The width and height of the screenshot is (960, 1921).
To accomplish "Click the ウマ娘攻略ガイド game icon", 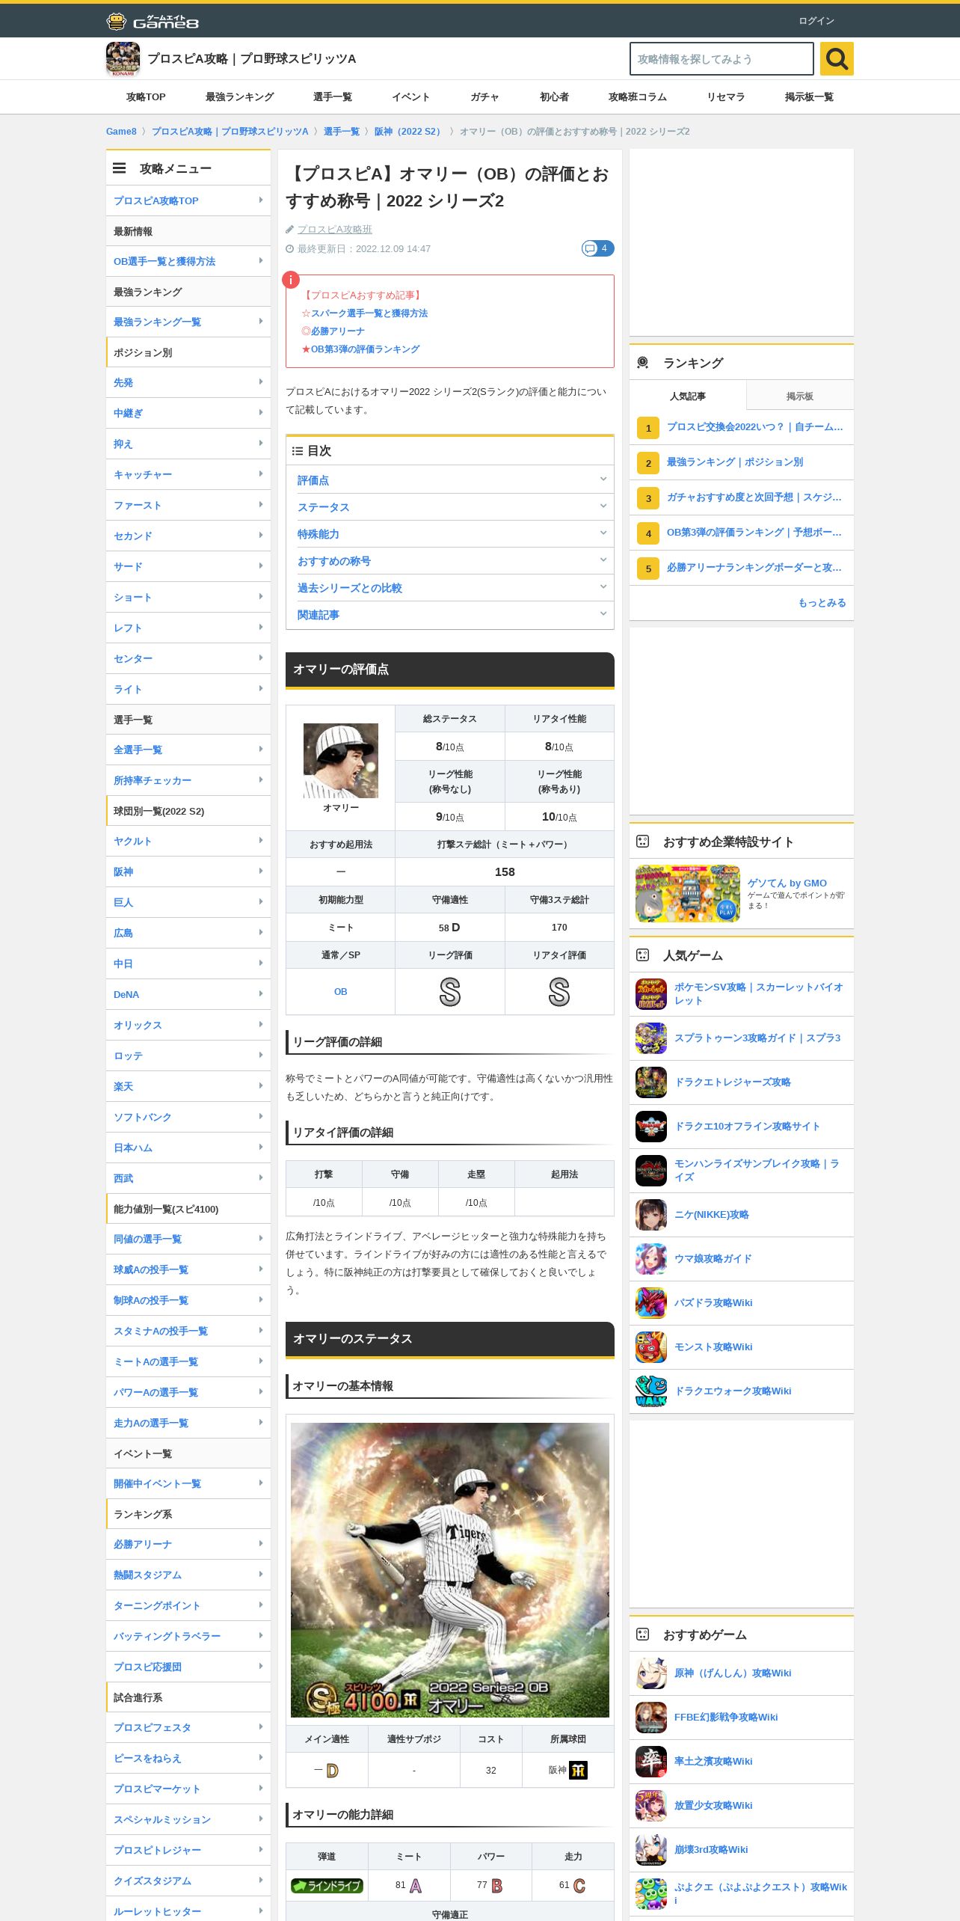I will click(x=651, y=1259).
